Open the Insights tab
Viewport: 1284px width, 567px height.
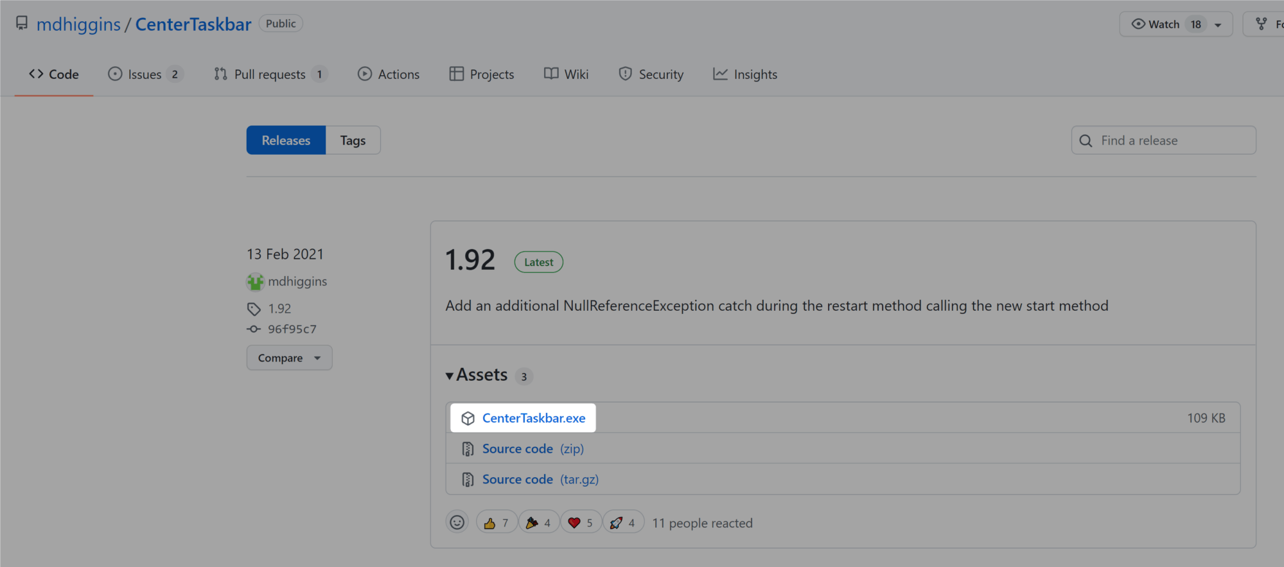click(745, 74)
